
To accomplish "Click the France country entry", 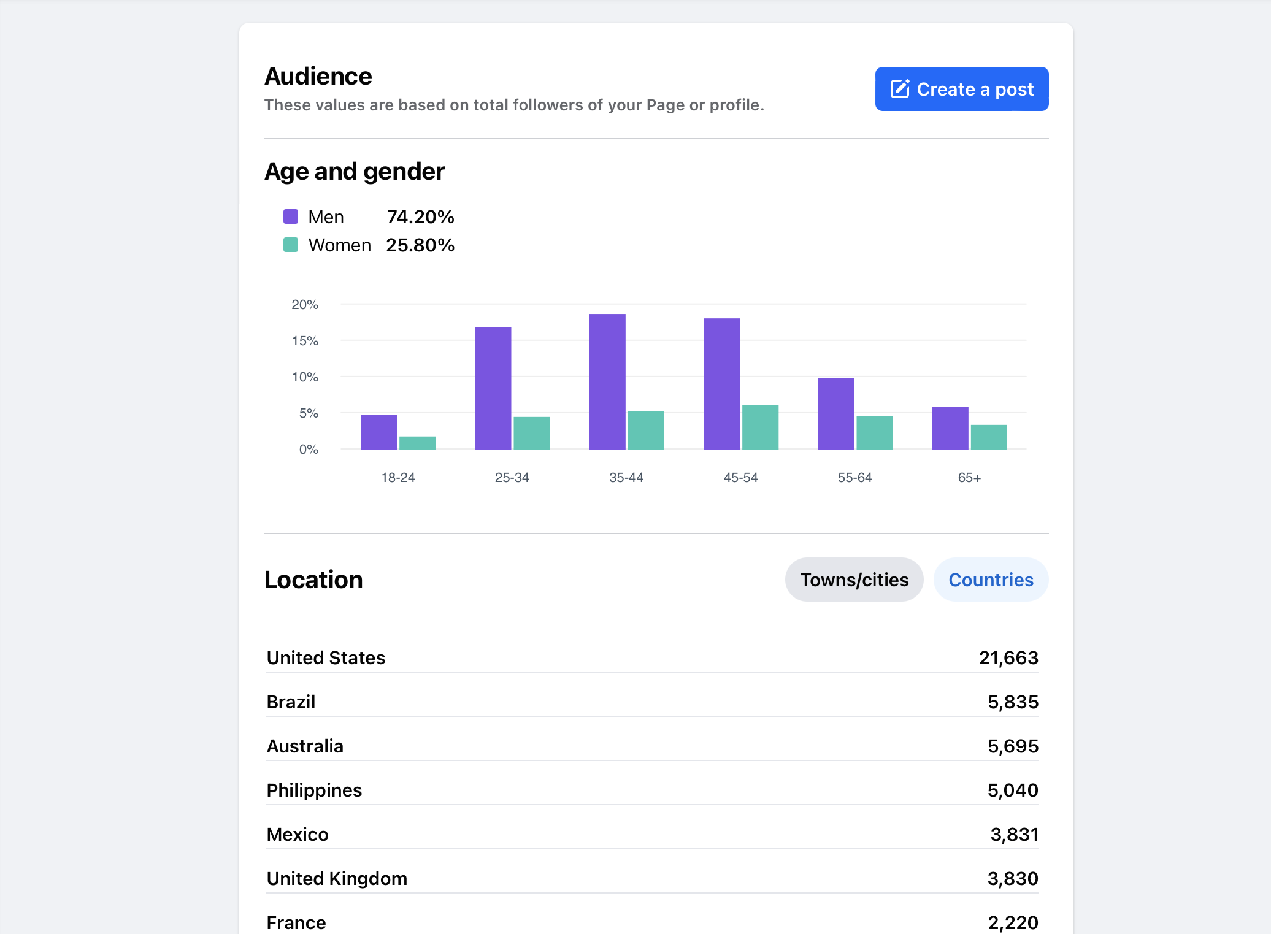I will click(x=652, y=922).
